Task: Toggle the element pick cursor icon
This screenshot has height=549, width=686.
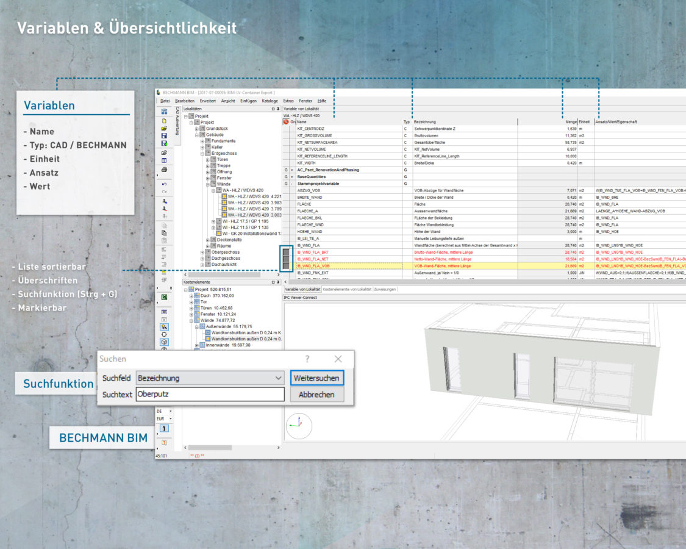Action: (164, 326)
